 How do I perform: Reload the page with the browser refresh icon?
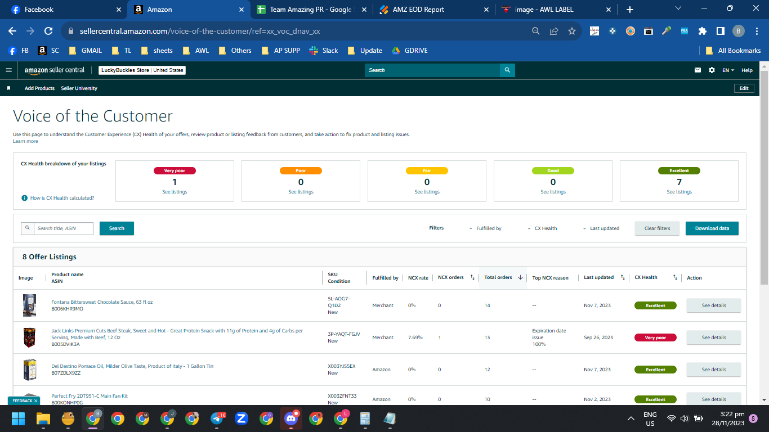coord(48,31)
